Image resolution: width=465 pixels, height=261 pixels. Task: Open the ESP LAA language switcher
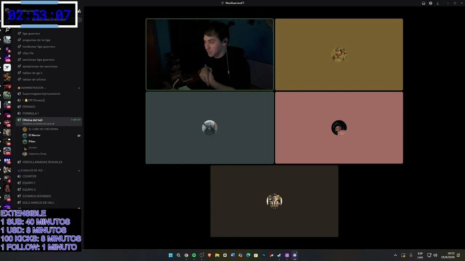coord(420,255)
